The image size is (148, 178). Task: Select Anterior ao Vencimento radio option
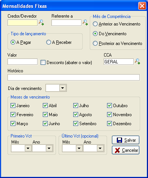coord(95,24)
